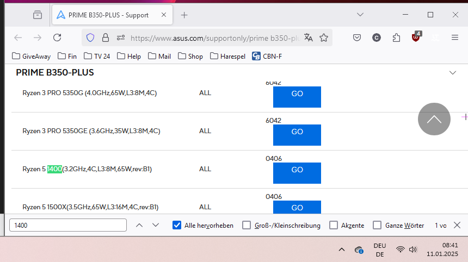Click the find-in-page search field
This screenshot has width=468, height=262.
(68, 225)
